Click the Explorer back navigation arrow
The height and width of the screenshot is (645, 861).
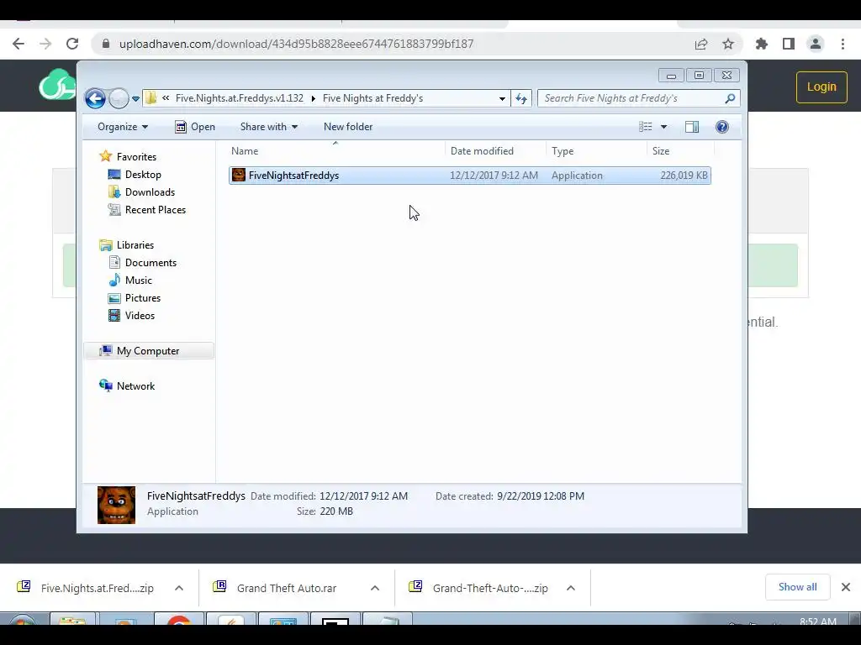(x=95, y=99)
